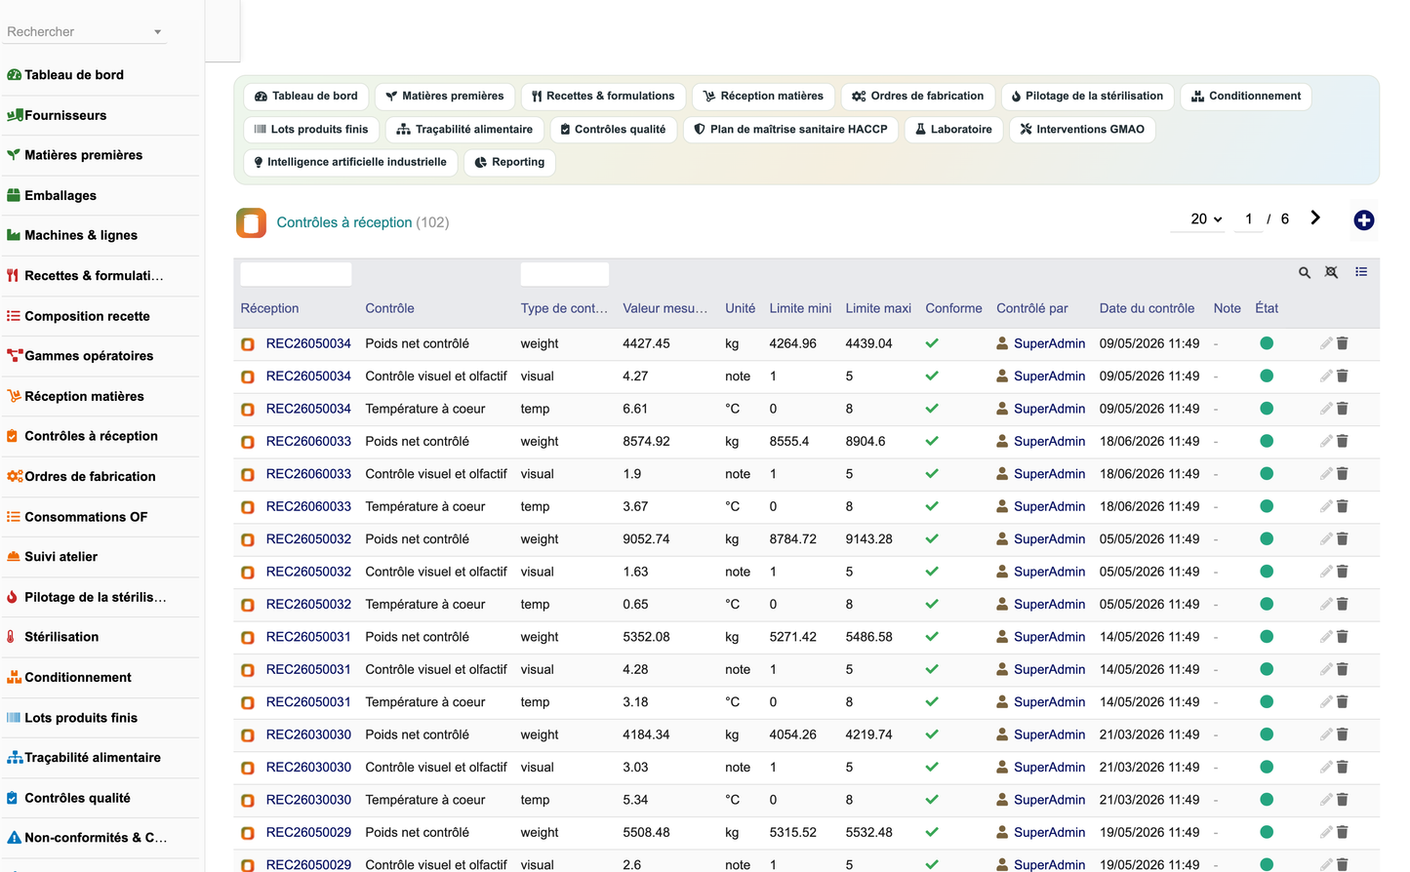The width and height of the screenshot is (1410, 872).
Task: Sort by Valeur mesurée column header
Action: (665, 308)
